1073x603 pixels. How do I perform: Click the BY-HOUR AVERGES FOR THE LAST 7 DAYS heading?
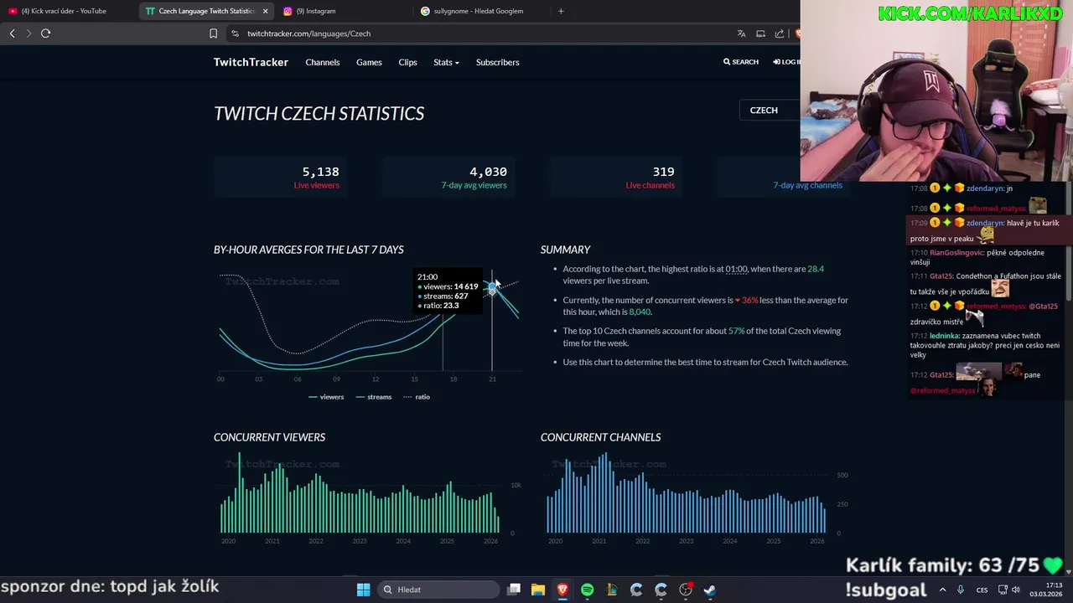pyautogui.click(x=308, y=250)
